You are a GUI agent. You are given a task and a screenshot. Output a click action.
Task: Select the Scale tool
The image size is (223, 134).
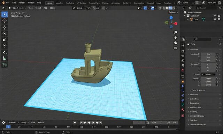[x=5, y=39]
